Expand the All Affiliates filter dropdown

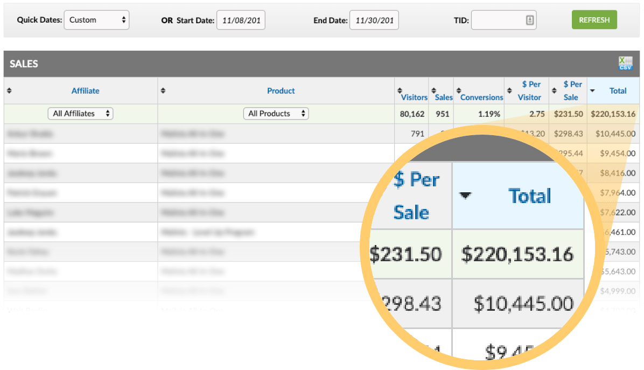coord(80,114)
